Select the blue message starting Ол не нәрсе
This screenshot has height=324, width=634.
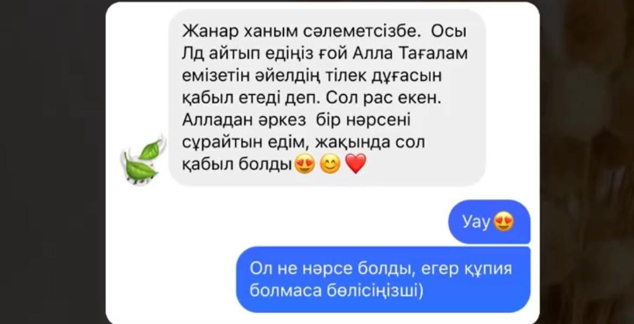(x=383, y=279)
